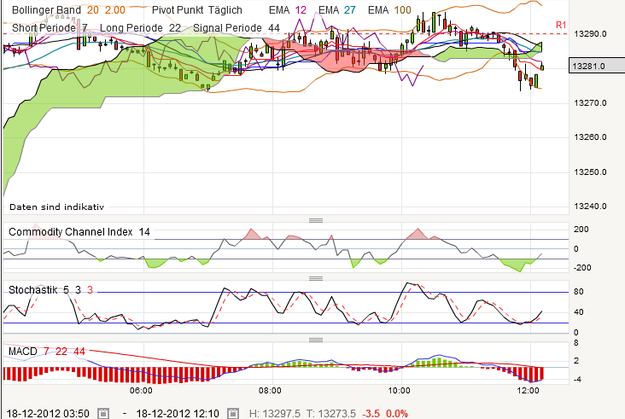Click the 12:00 time axis label
625x419 pixels.
coord(529,390)
